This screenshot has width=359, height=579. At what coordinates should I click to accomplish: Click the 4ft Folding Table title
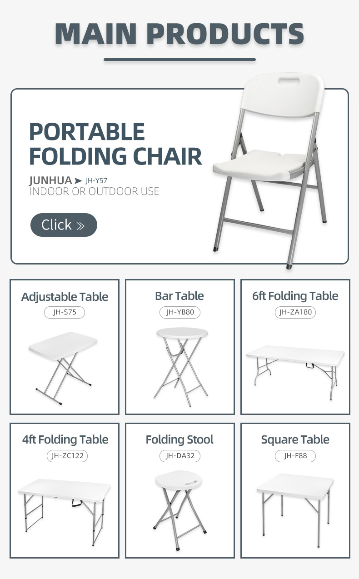65,439
